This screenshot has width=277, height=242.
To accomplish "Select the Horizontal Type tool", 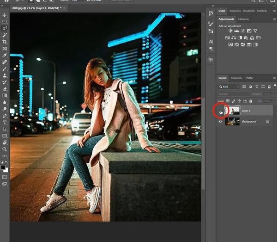I will 5,123.
